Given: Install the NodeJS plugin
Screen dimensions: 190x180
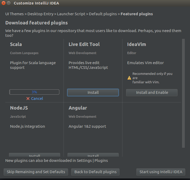Looking at the screenshot, I should tap(35, 155).
